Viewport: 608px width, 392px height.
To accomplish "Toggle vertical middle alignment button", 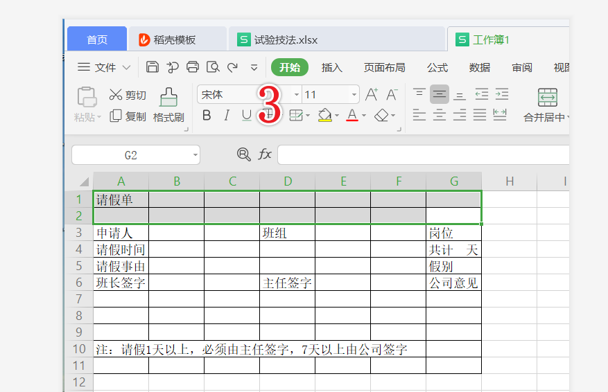I will [440, 94].
